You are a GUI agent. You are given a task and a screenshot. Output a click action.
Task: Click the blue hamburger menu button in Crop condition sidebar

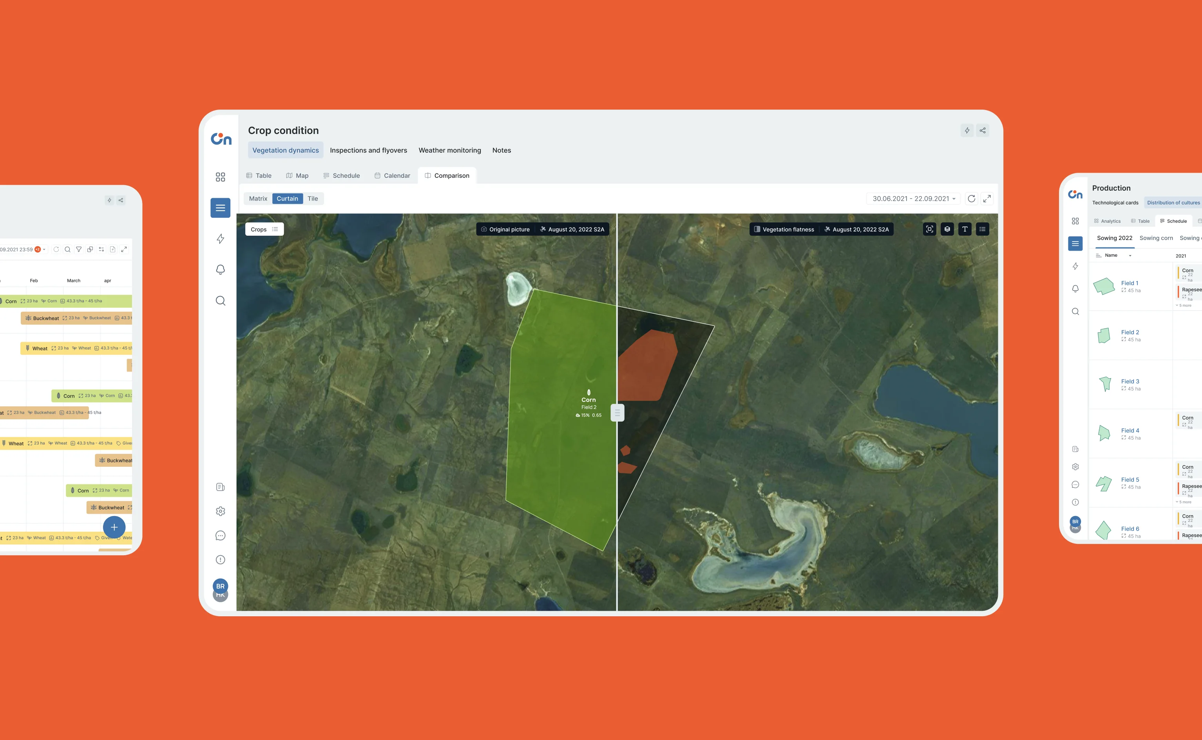(220, 208)
